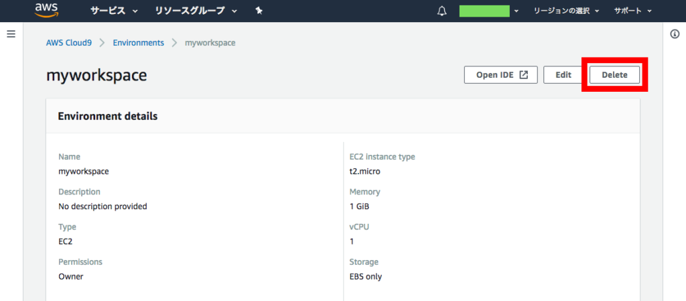Click the AWS Cloud9 breadcrumb link
The width and height of the screenshot is (686, 301).
69,43
